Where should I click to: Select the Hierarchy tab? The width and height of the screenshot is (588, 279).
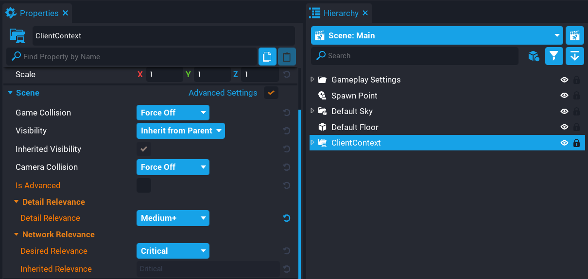pyautogui.click(x=341, y=13)
